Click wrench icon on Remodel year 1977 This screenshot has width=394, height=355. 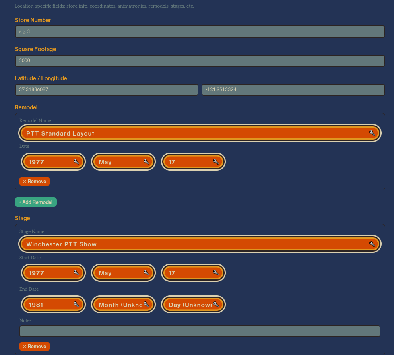tap(76, 162)
